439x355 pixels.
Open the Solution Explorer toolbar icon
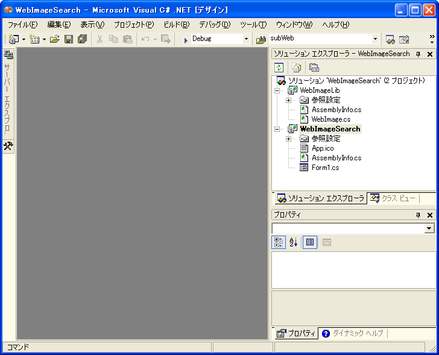click(x=390, y=39)
